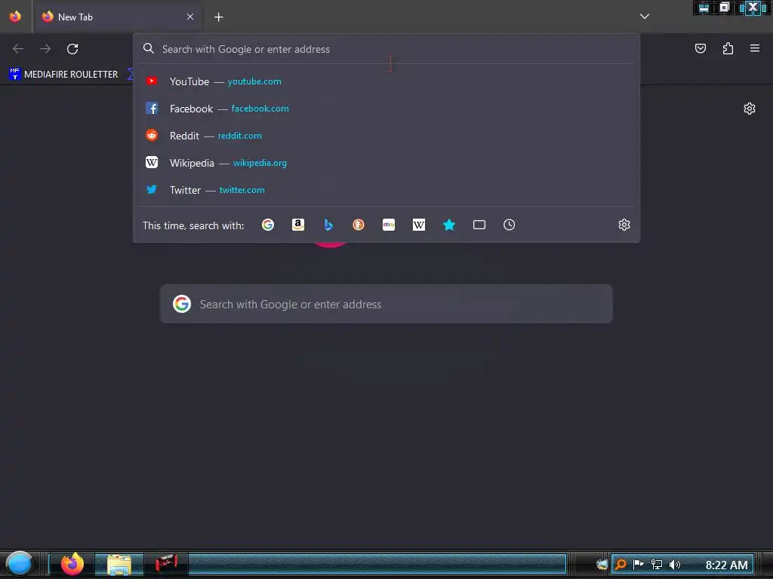
Task: Choose YouTube suggestion
Action: [x=386, y=81]
